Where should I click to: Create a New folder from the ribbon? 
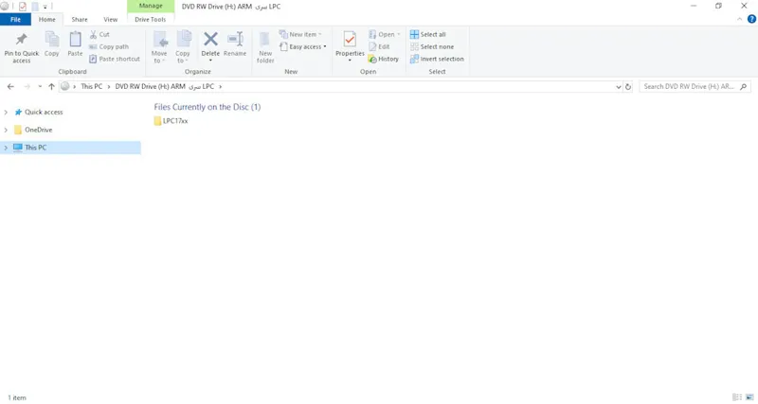pyautogui.click(x=265, y=47)
